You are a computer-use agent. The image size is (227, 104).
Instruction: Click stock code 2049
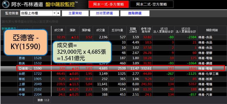[x=38, y=84]
